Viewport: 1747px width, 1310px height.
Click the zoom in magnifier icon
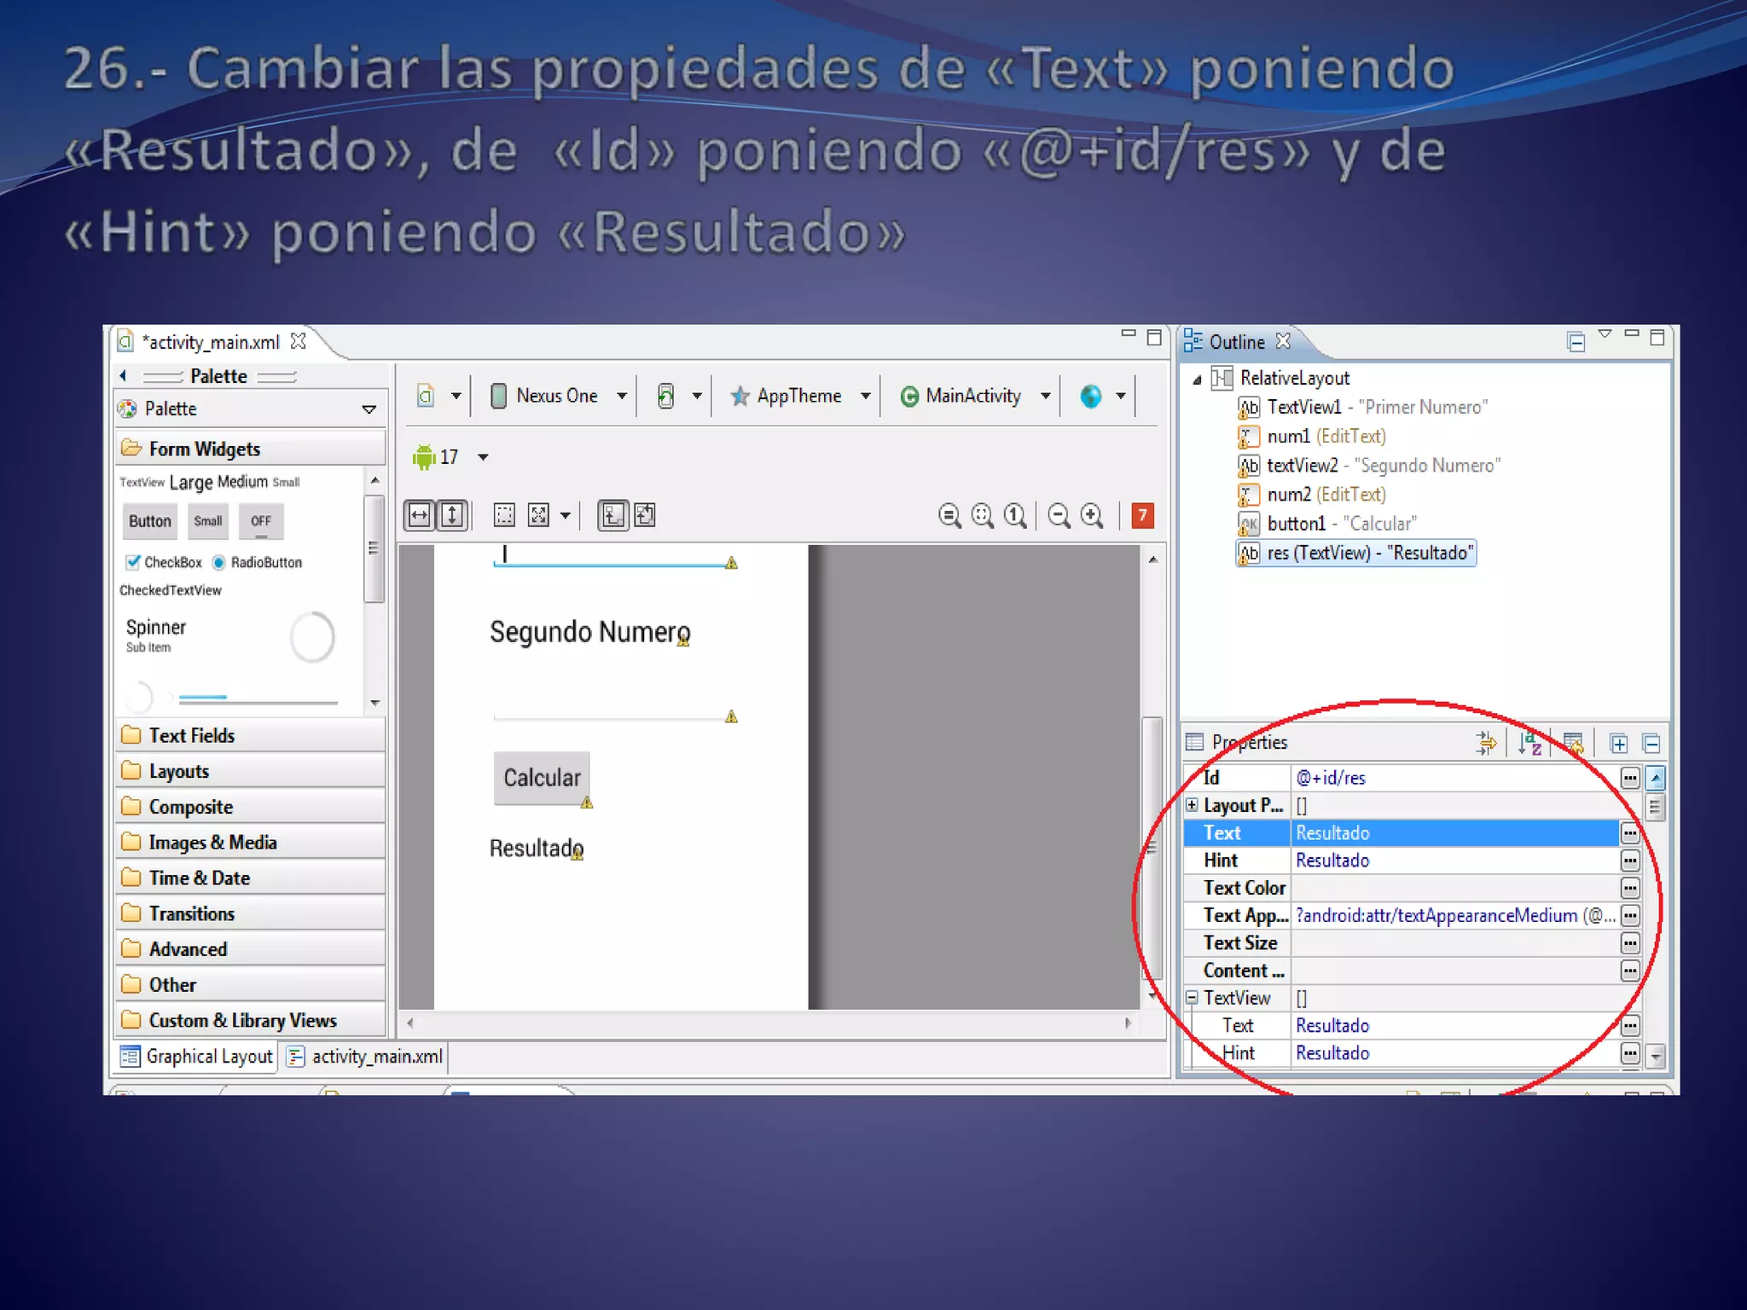click(1092, 516)
